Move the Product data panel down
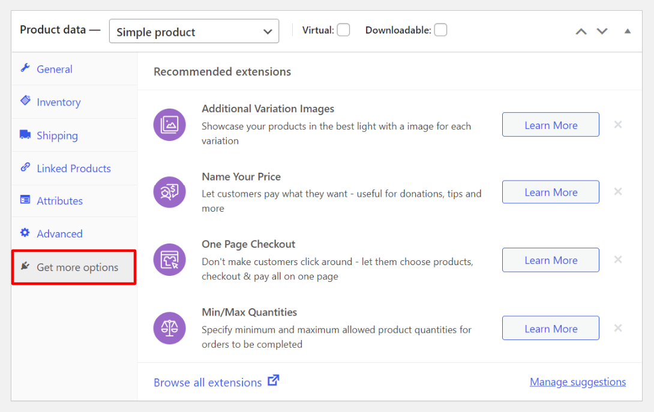Image resolution: width=654 pixels, height=412 pixels. pos(602,31)
